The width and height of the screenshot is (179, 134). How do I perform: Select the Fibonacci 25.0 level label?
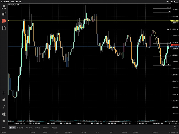pos(169,56)
